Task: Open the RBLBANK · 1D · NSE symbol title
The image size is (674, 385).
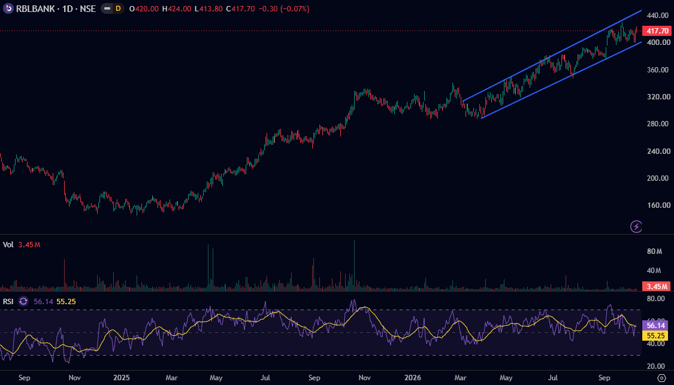Action: pos(56,8)
